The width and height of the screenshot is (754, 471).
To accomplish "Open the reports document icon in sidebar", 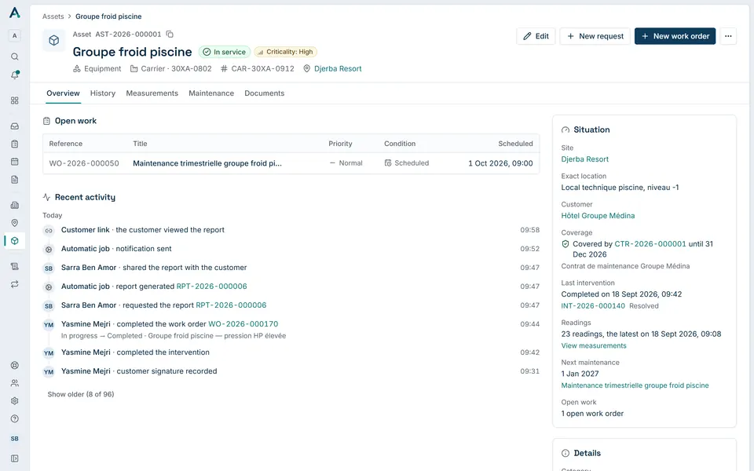I will coord(14,179).
